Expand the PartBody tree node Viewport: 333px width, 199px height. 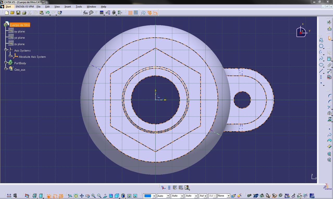pyautogui.click(x=6, y=63)
